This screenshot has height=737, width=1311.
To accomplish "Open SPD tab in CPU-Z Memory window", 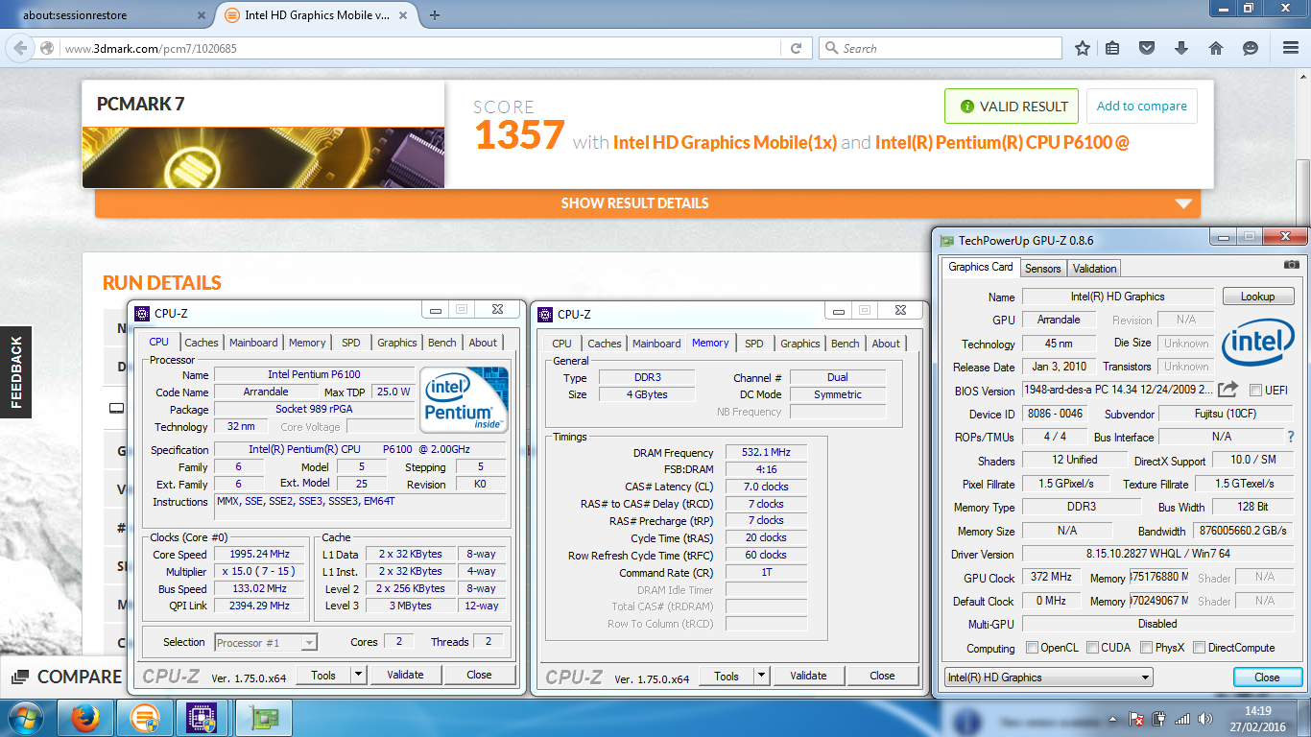I will point(754,344).
